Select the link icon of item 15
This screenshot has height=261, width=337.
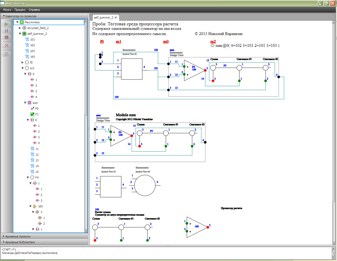click(32, 172)
